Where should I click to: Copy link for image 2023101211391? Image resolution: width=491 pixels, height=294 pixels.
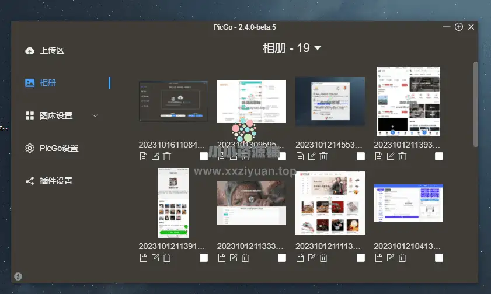144,258
